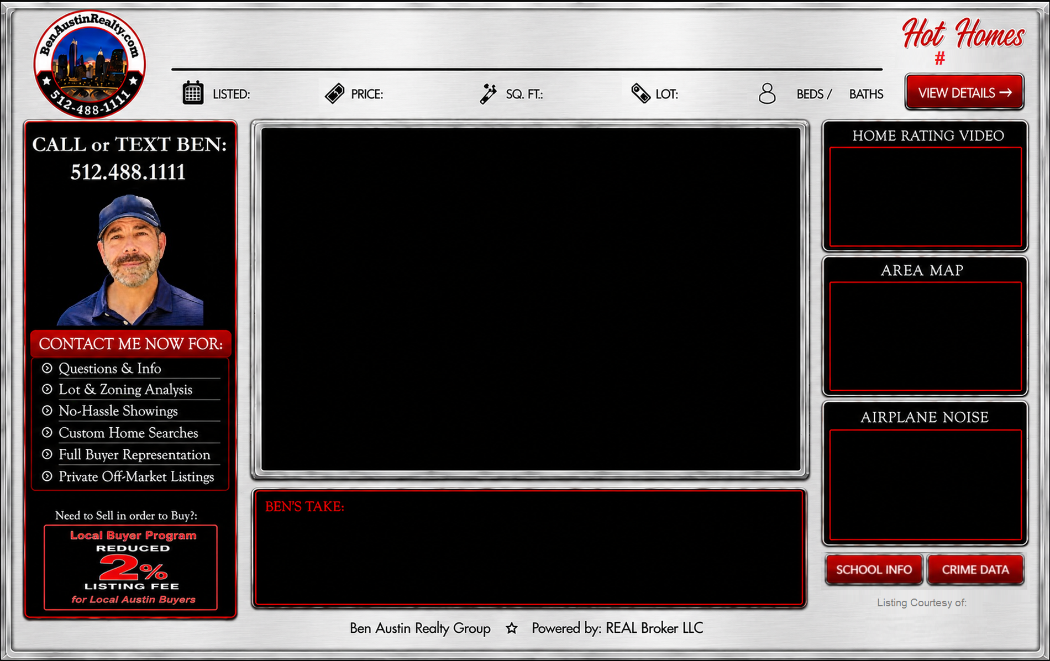
Task: Click 'Powered by: REAL Broker LLC' text
Action: tap(617, 628)
